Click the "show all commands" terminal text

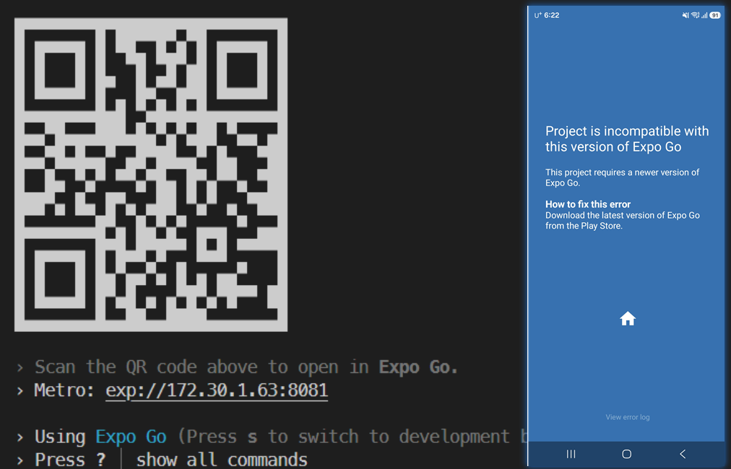222,460
